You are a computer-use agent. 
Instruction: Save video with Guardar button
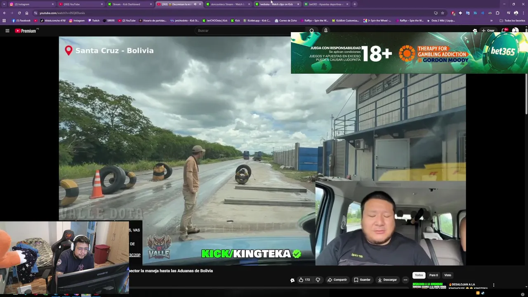coord(362,280)
